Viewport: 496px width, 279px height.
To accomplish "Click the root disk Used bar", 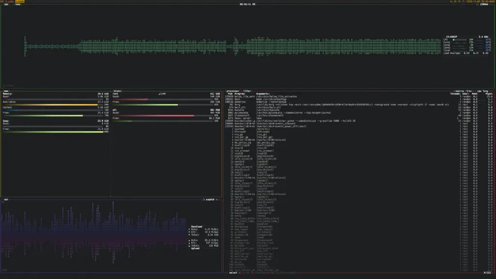I will pyautogui.click(x=164, y=99).
